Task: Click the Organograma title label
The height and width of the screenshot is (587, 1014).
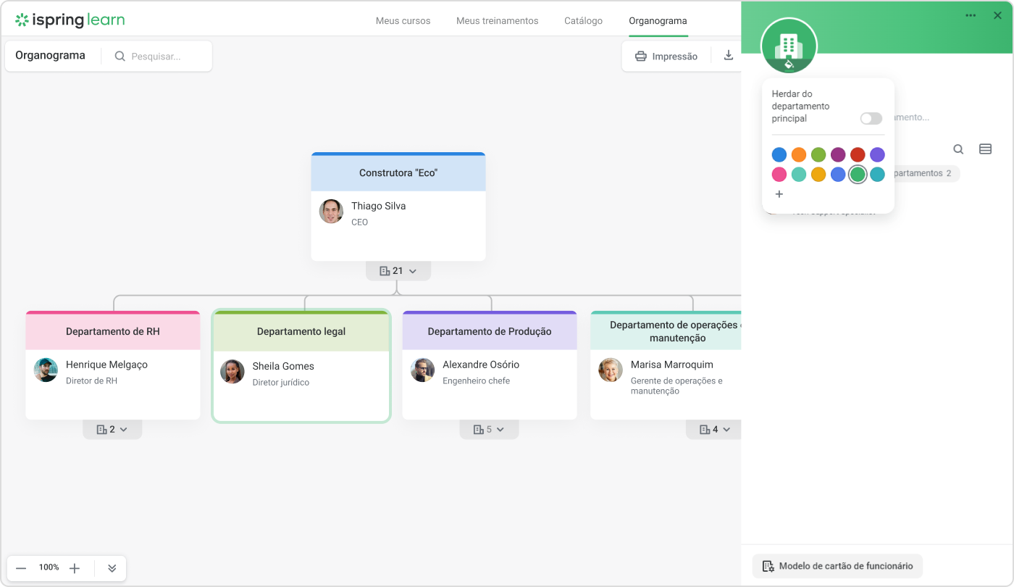Action: tap(50, 55)
